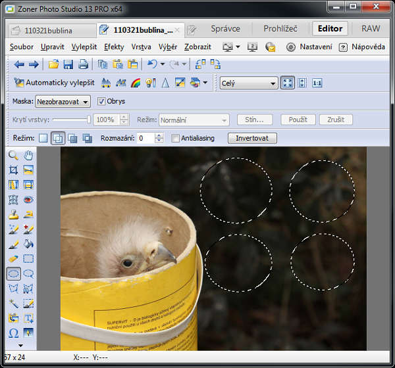Select the Paint Bucket fill tool
The width and height of the screenshot is (395, 368).
[x=28, y=244]
